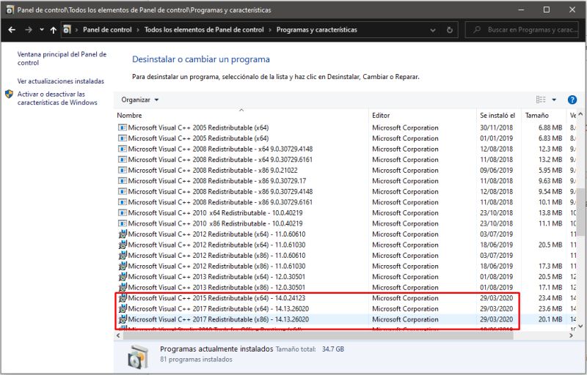Open Activar o desactivar las características de Windows
Image resolution: width=587 pixels, height=375 pixels.
click(x=57, y=98)
